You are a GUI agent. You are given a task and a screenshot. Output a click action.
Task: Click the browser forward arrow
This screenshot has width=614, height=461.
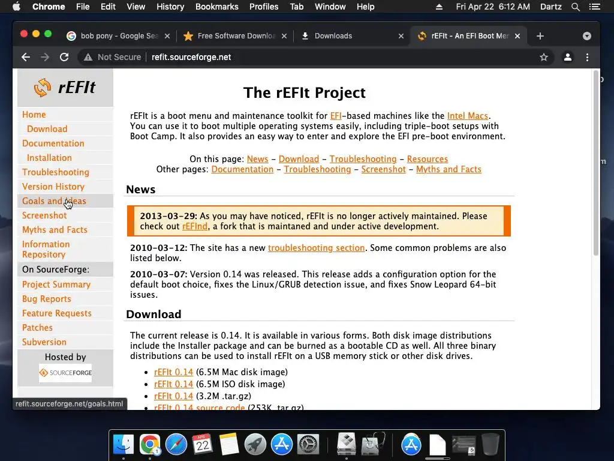coord(44,57)
